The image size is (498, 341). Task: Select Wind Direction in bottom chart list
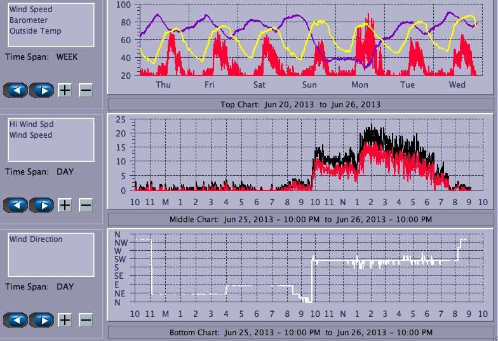[36, 239]
